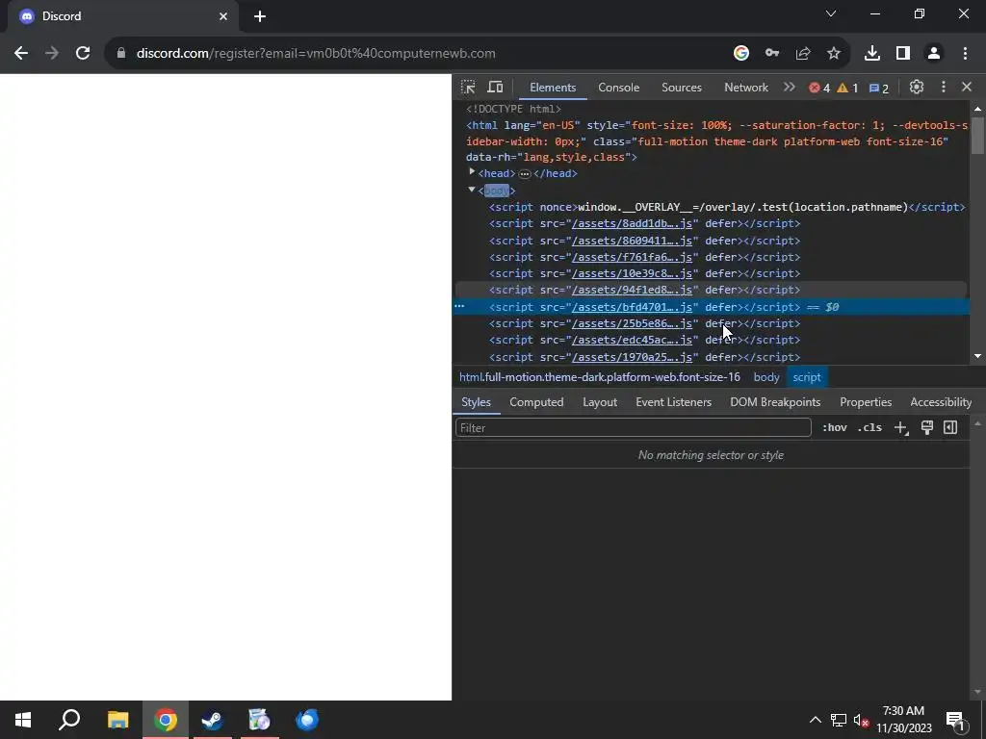The image size is (986, 739).
Task: Open Chrome downloads icon
Action: 872,54
